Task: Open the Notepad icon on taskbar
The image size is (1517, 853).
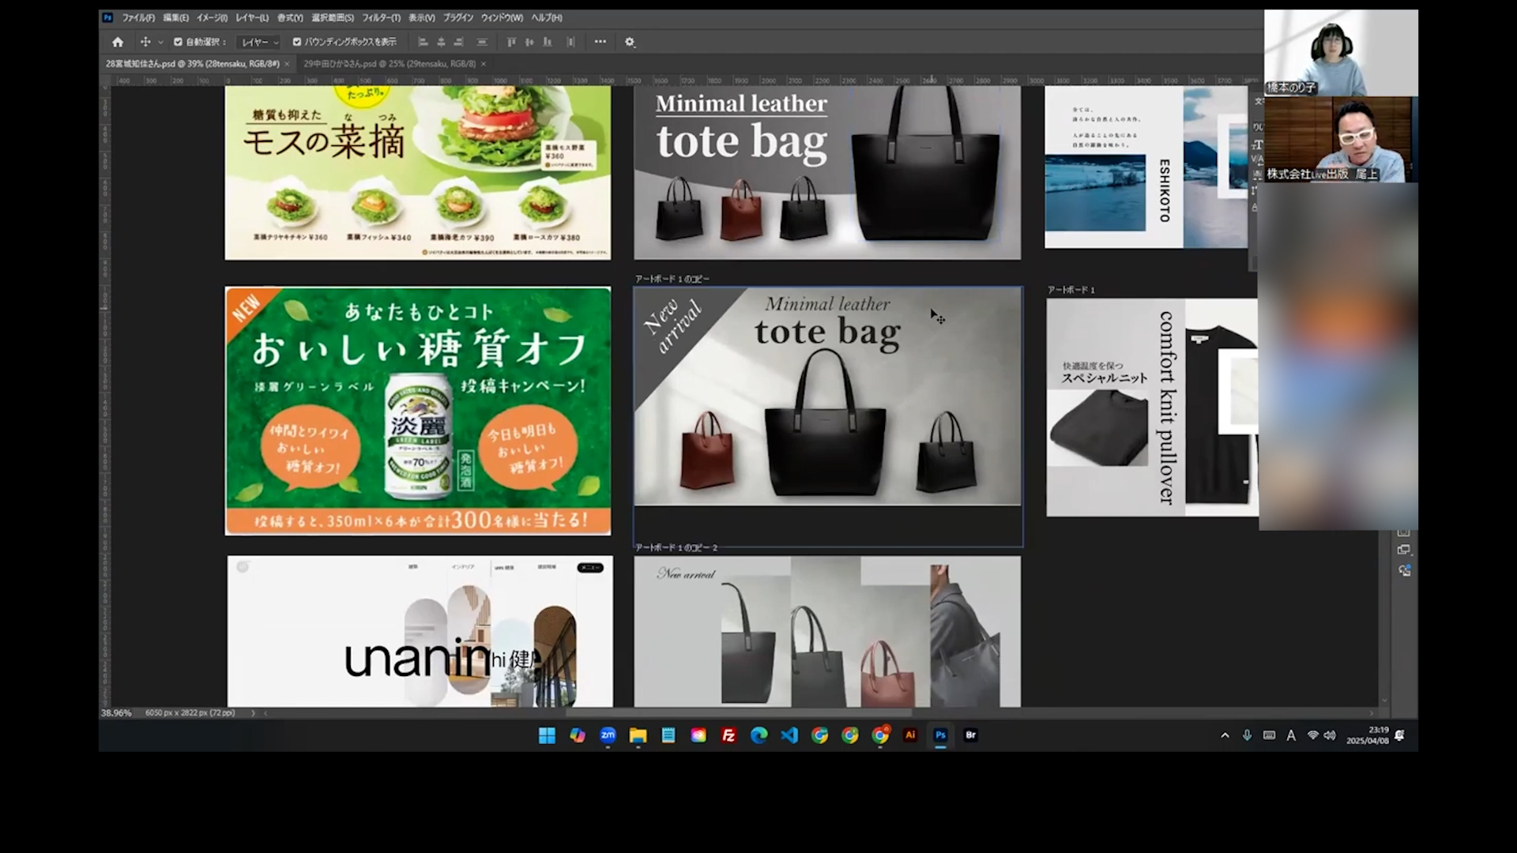Action: point(668,735)
